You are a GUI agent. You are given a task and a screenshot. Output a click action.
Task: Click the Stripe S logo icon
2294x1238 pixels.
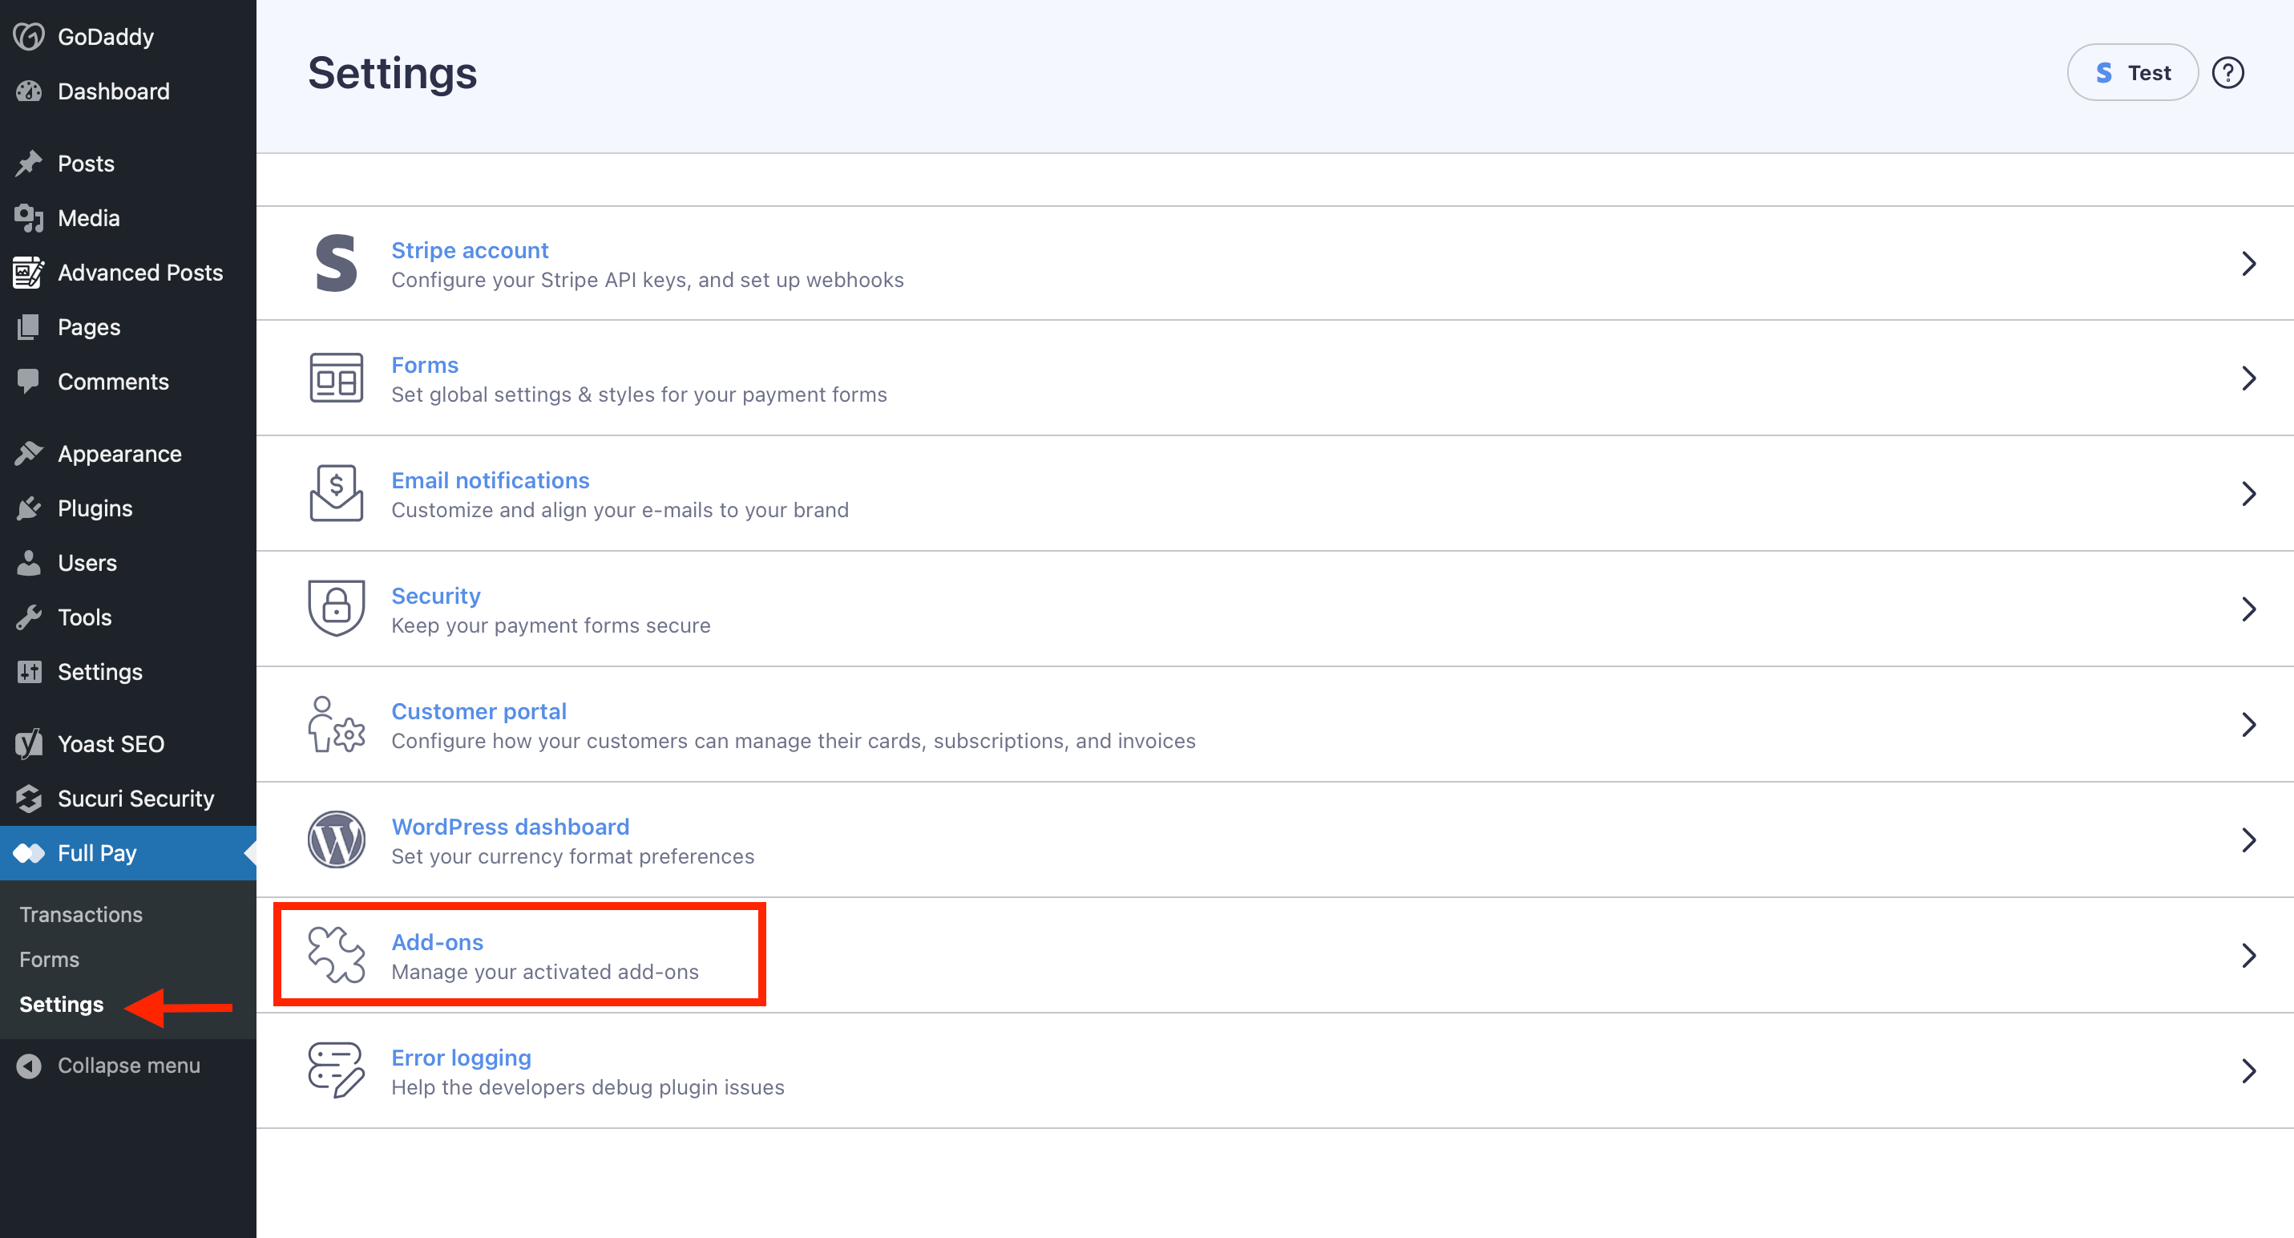(x=336, y=264)
